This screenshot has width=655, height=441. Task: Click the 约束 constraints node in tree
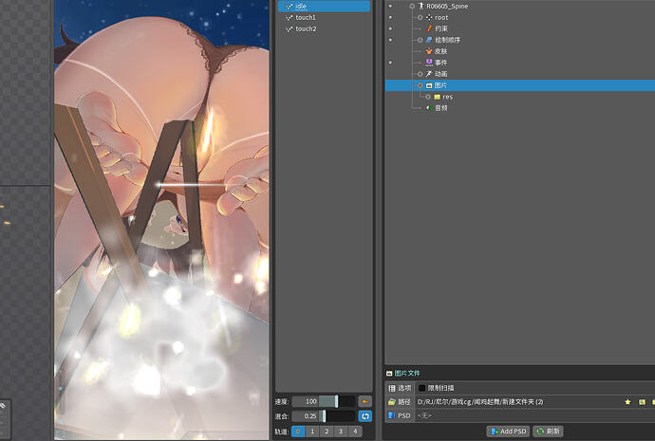[441, 28]
